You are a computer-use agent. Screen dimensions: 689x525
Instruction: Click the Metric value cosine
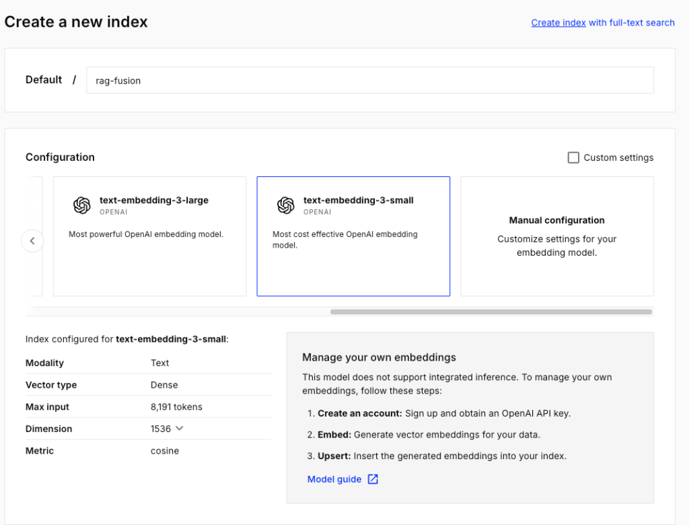165,451
